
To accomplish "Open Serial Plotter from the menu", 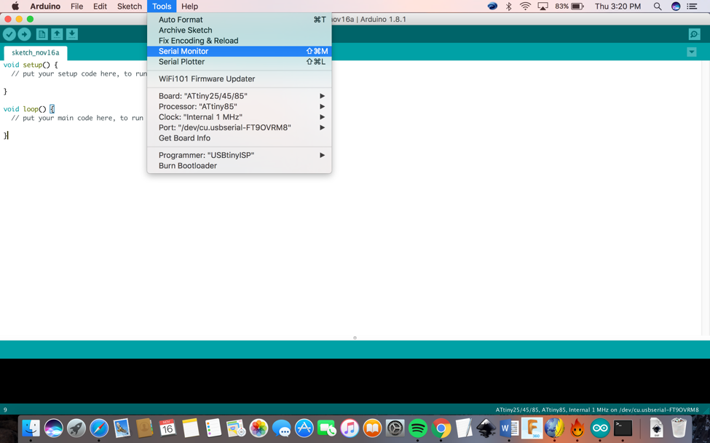I will [239, 62].
